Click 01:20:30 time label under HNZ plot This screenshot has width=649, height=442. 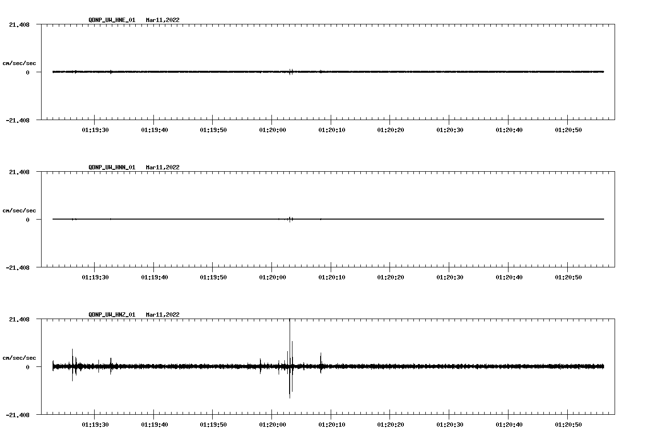point(449,425)
